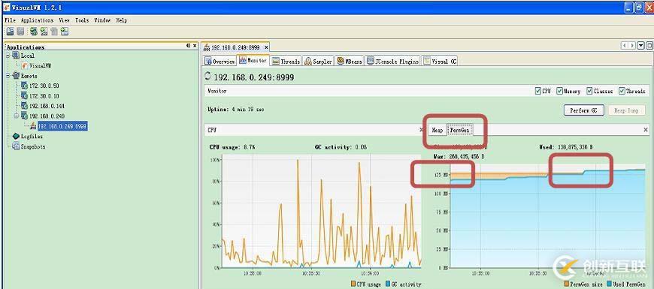Collapse the Remote tree node

coord(8,75)
